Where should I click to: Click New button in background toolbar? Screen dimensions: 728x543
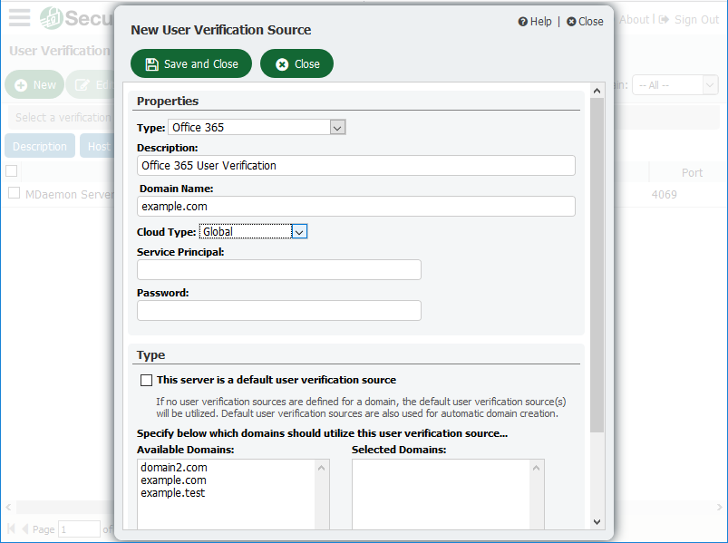(x=34, y=85)
